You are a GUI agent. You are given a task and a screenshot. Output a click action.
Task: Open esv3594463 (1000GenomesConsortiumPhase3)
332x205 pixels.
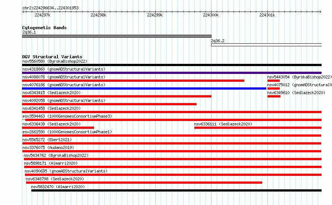click(x=67, y=116)
